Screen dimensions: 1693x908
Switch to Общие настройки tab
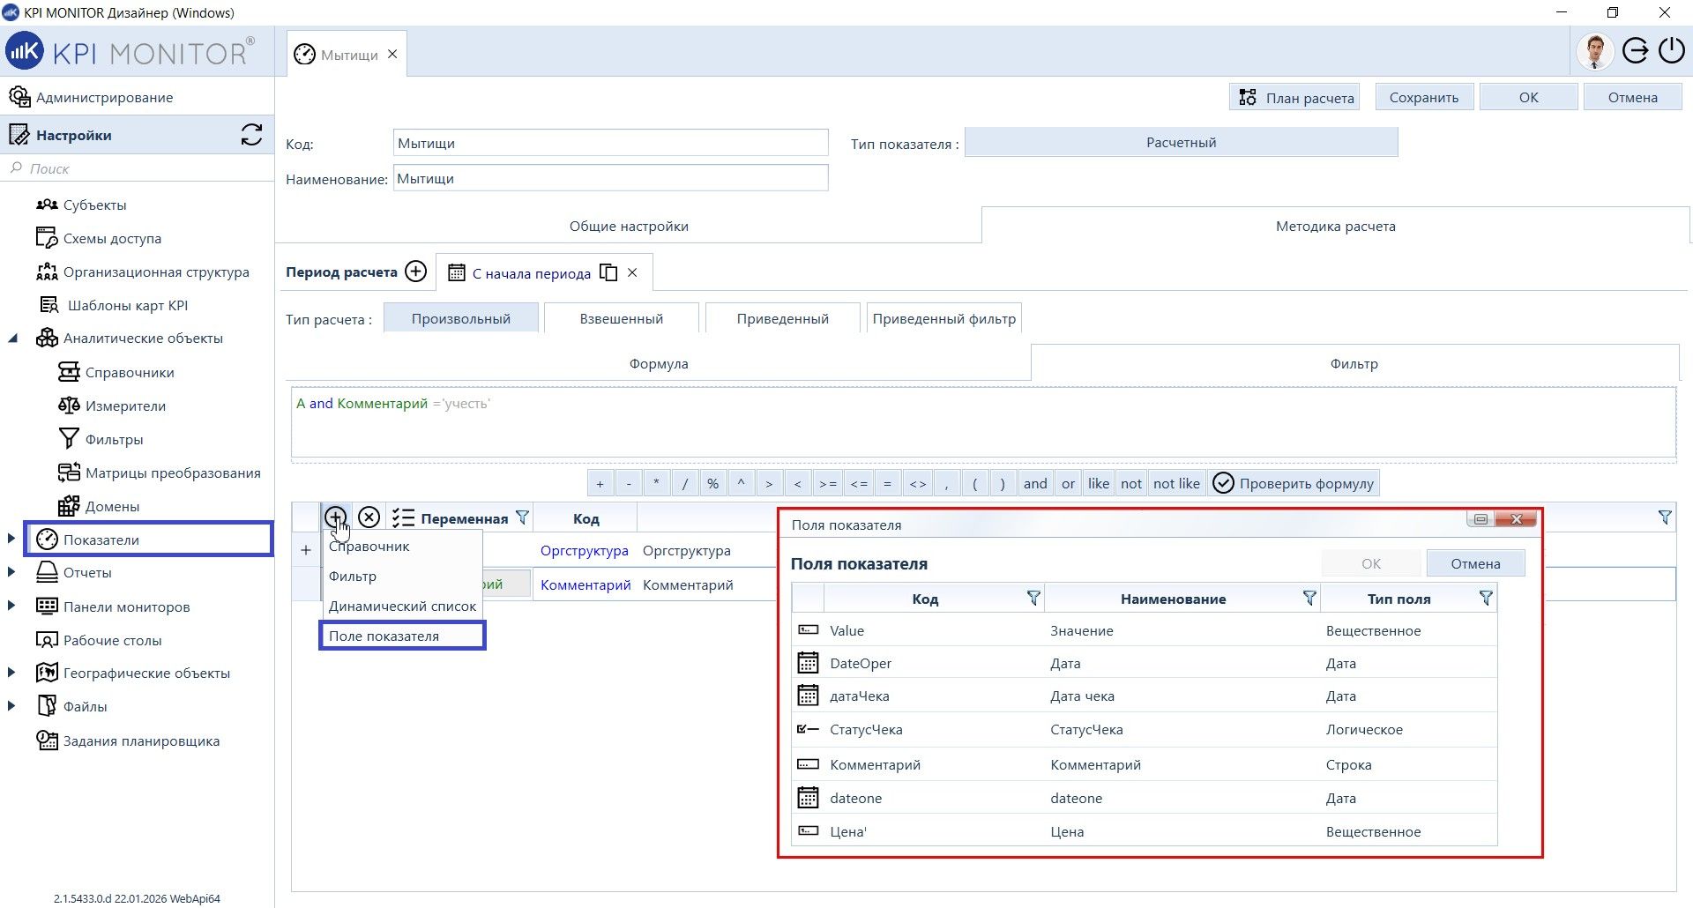click(629, 226)
